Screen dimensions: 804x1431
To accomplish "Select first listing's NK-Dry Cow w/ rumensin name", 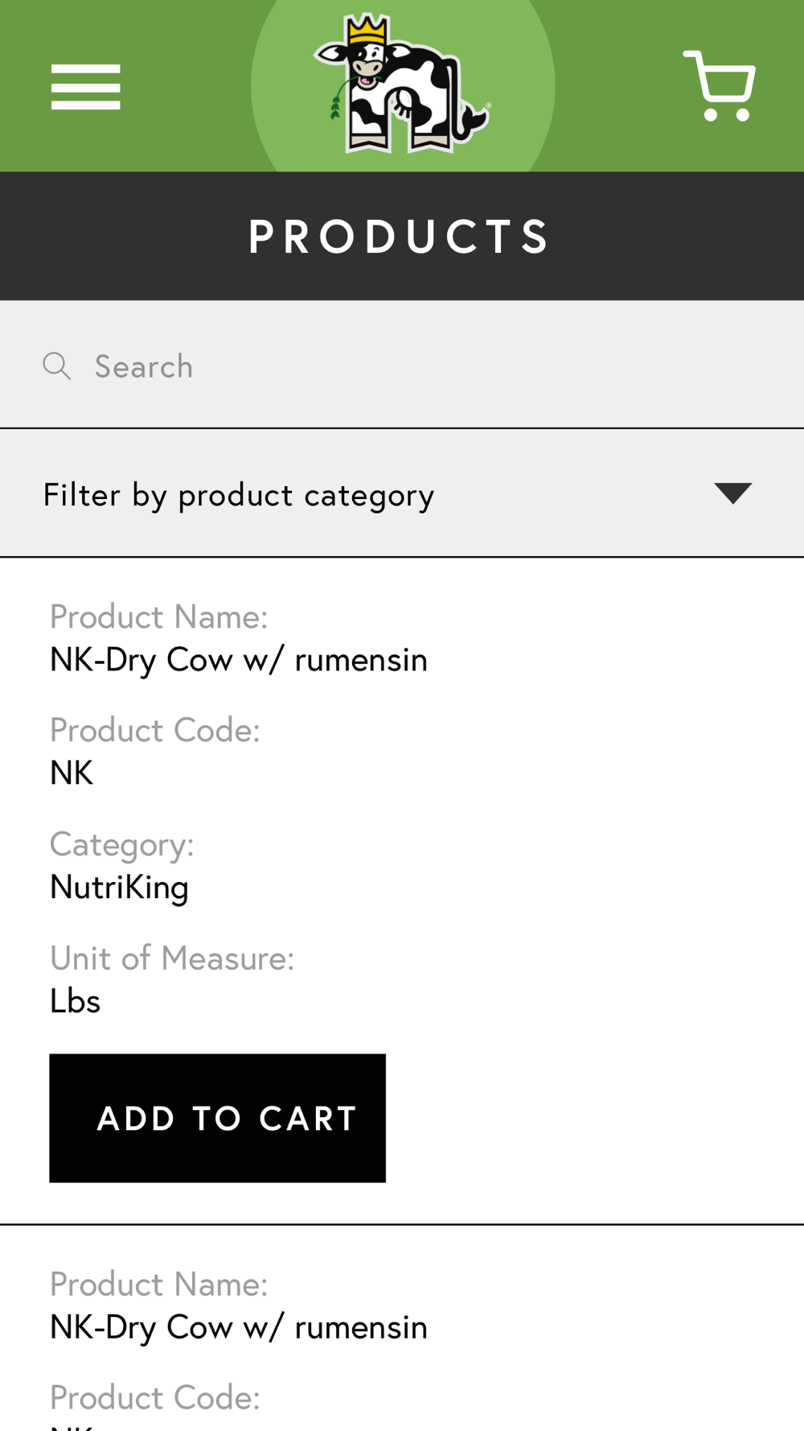I will tap(239, 660).
